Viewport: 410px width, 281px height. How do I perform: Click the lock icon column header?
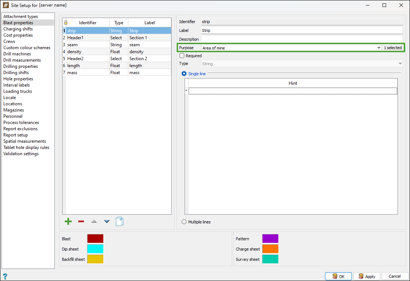(x=65, y=23)
